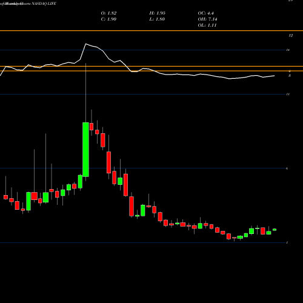The image size is (303, 303).
Task: Click the last green candle on the right
Action: [275, 230]
